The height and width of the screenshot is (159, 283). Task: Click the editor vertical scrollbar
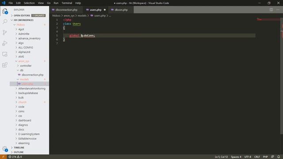[282, 76]
